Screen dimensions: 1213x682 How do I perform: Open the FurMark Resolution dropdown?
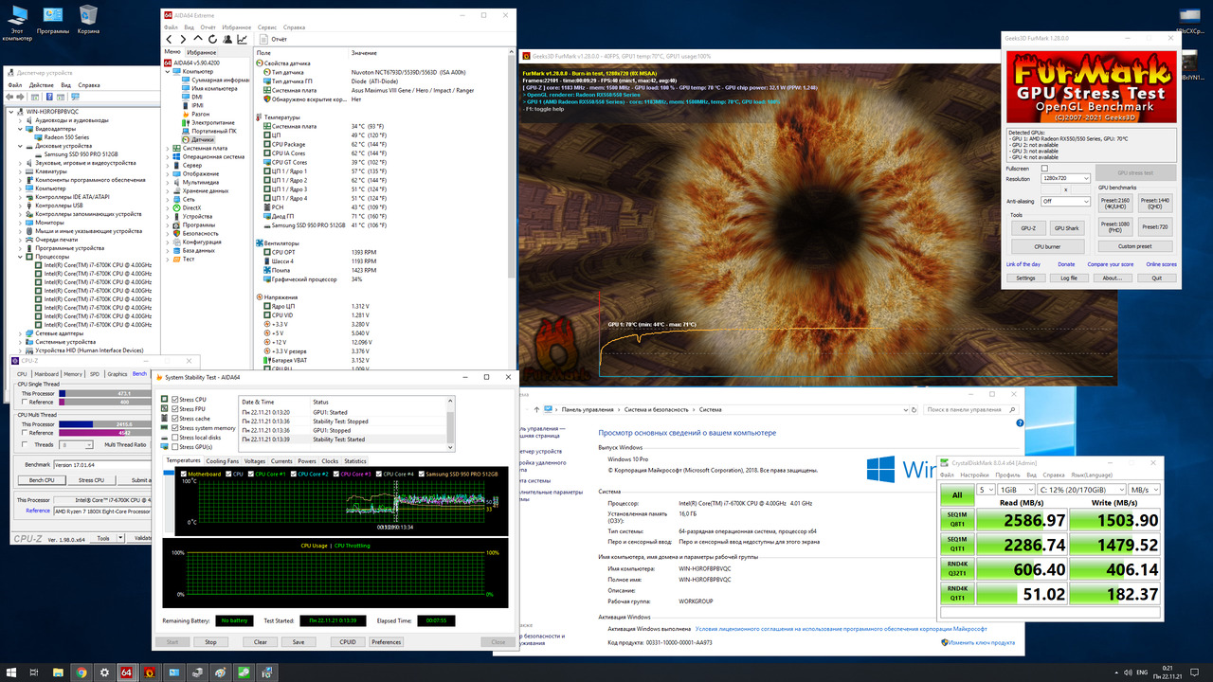1064,178
